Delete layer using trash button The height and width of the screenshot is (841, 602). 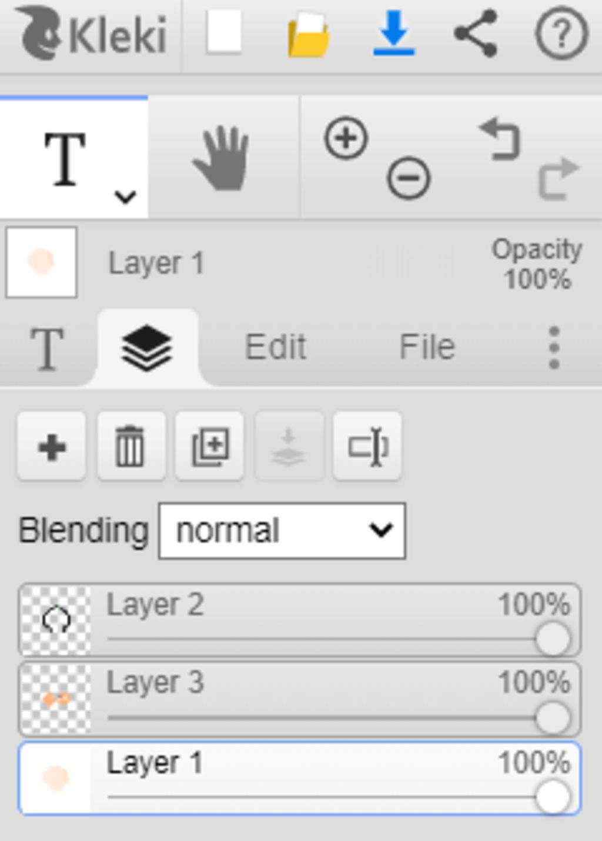[x=131, y=447]
